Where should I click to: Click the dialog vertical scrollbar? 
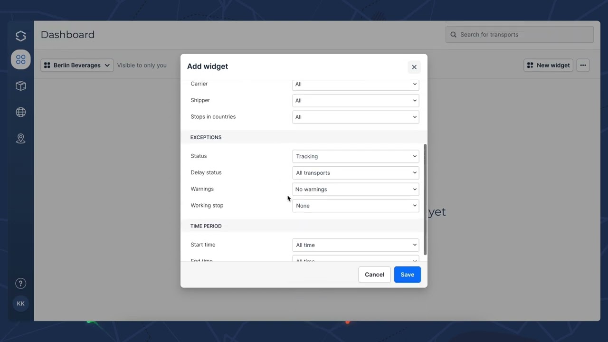425,199
